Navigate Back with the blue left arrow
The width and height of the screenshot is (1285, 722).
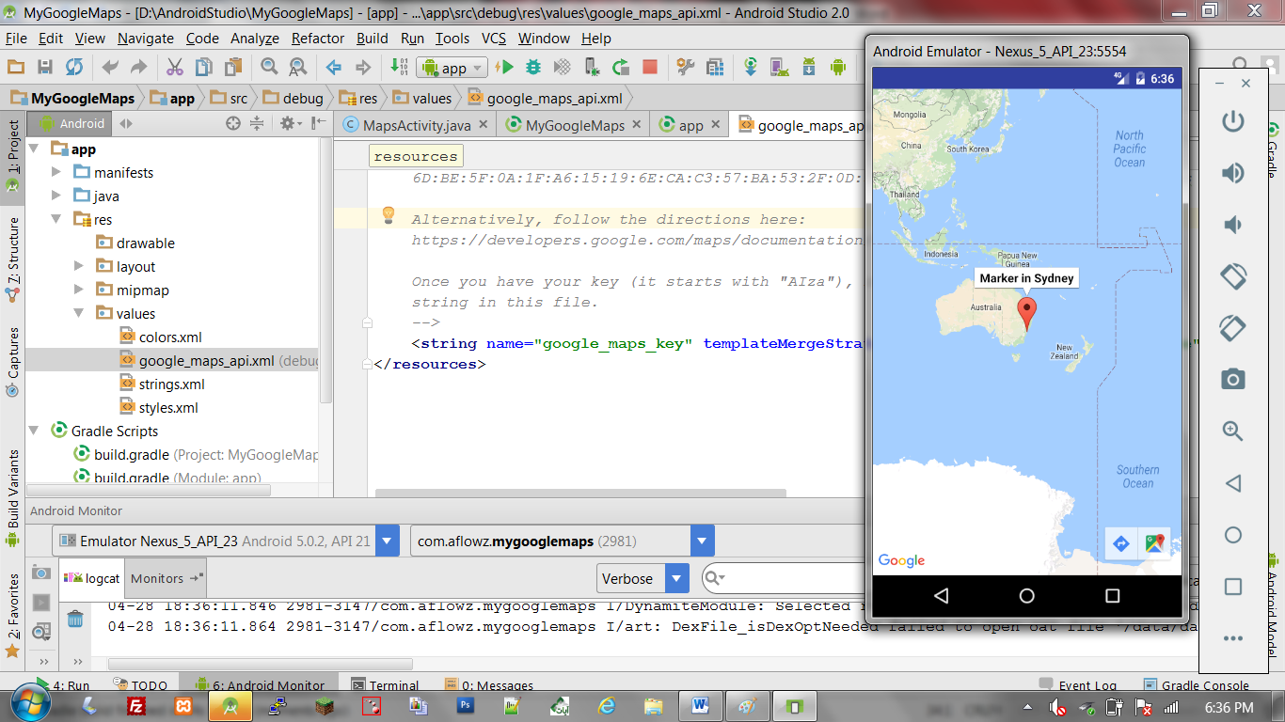[x=334, y=67]
